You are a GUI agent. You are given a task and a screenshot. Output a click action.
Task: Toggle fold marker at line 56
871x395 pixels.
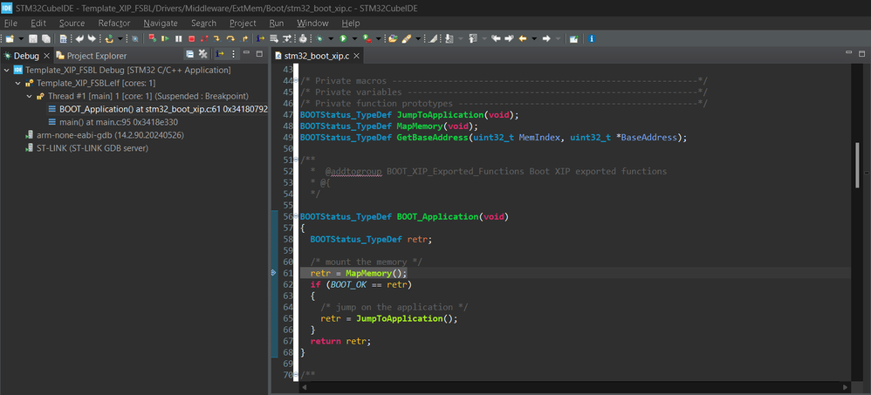pyautogui.click(x=297, y=216)
